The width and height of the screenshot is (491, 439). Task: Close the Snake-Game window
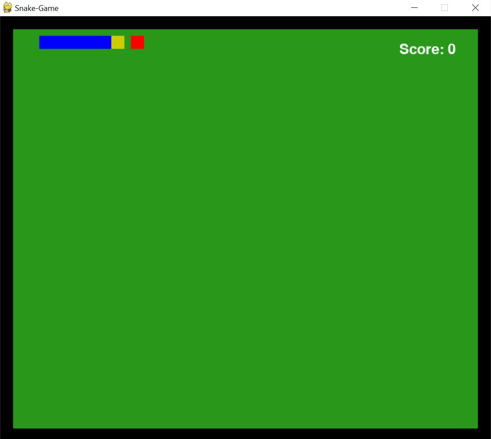point(475,8)
